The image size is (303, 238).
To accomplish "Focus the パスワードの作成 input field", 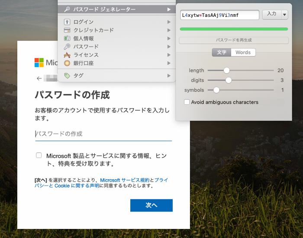I will [x=103, y=134].
